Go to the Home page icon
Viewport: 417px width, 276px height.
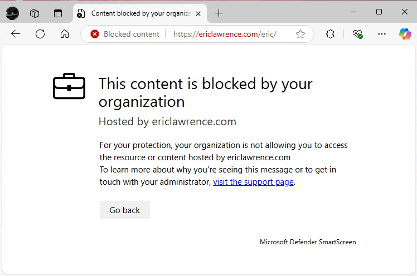point(65,34)
